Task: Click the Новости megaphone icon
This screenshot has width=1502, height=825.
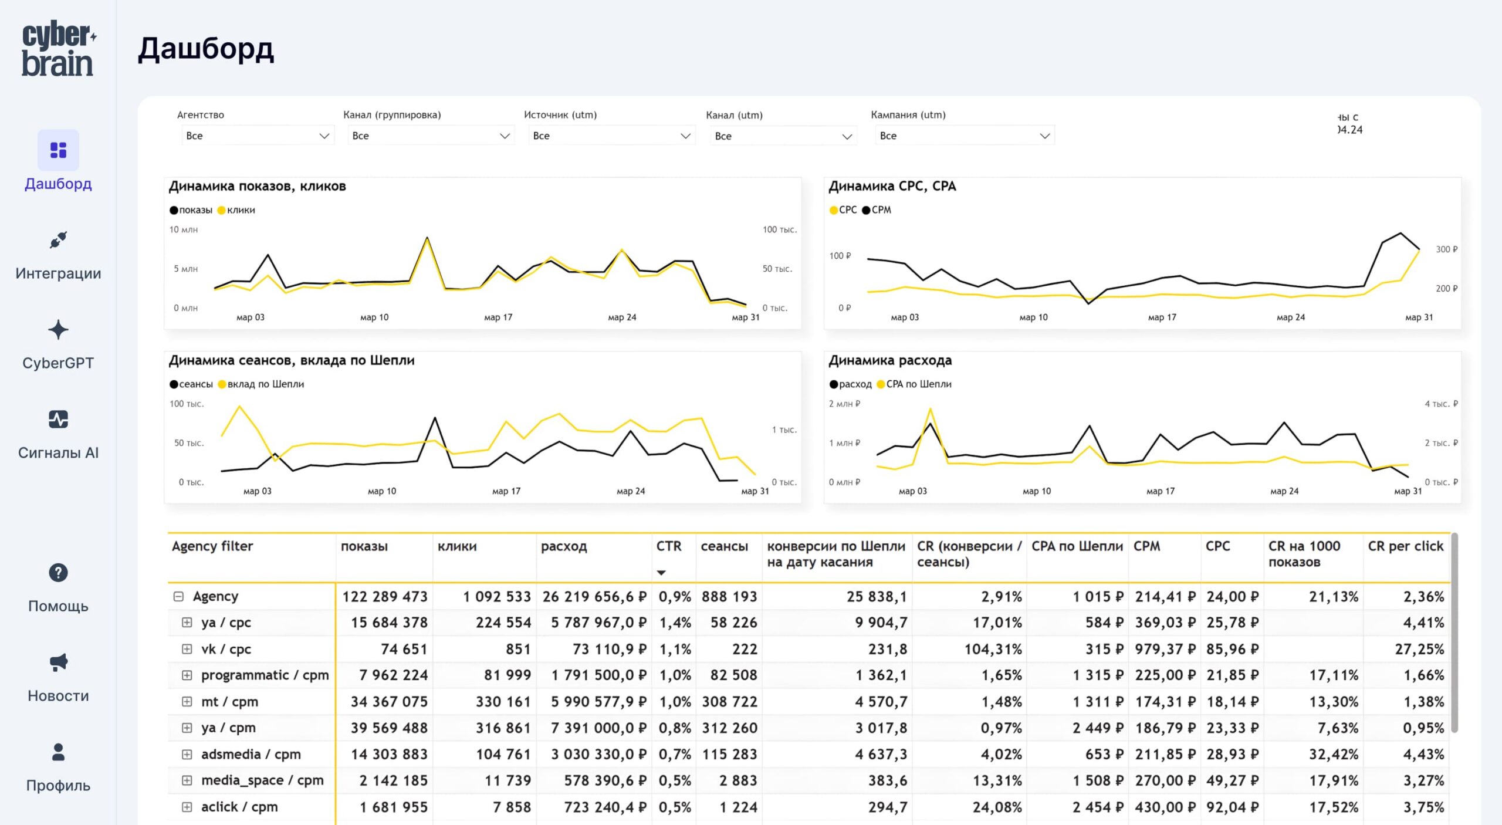Action: [58, 662]
